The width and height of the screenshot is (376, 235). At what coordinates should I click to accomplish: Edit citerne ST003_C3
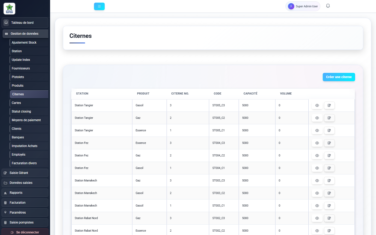(x=329, y=181)
